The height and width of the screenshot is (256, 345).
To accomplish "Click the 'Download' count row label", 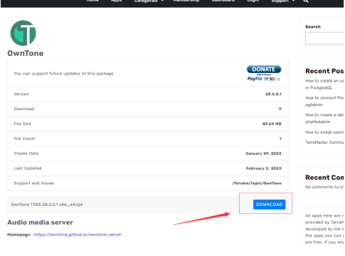I will pyautogui.click(x=24, y=109).
